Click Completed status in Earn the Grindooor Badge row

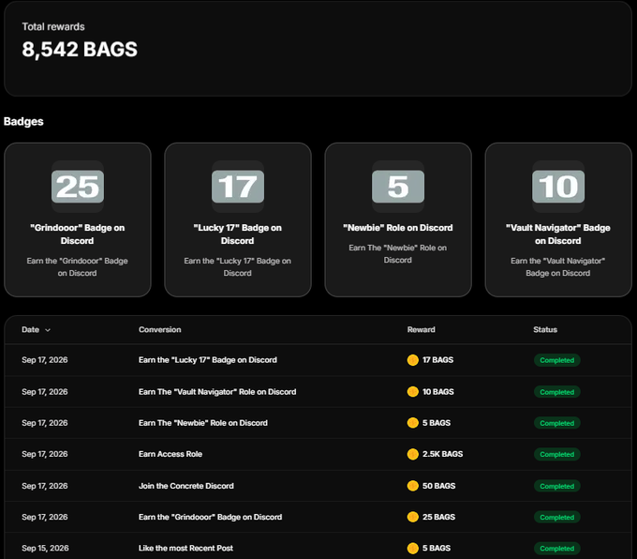pos(556,517)
